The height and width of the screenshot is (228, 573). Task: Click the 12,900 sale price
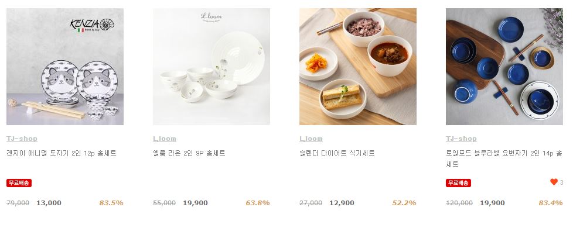tap(342, 203)
